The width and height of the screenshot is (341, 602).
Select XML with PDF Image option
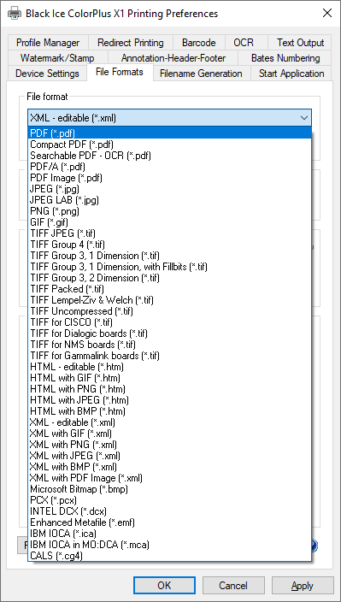[x=169, y=478]
